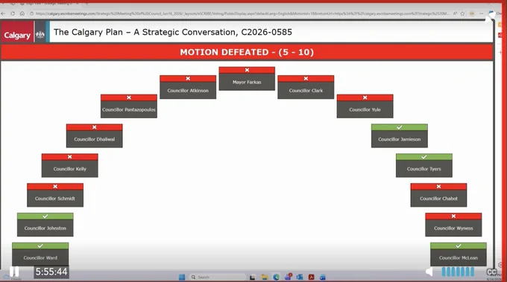Image resolution: width=507 pixels, height=282 pixels.
Task: Open Adobe Acrobat taskbar icon
Action: [x=311, y=277]
